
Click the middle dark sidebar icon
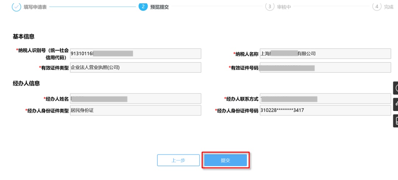[x=395, y=104]
